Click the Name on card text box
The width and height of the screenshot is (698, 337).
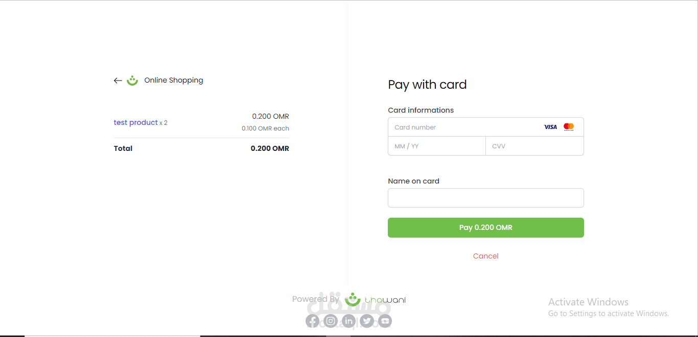click(x=485, y=198)
